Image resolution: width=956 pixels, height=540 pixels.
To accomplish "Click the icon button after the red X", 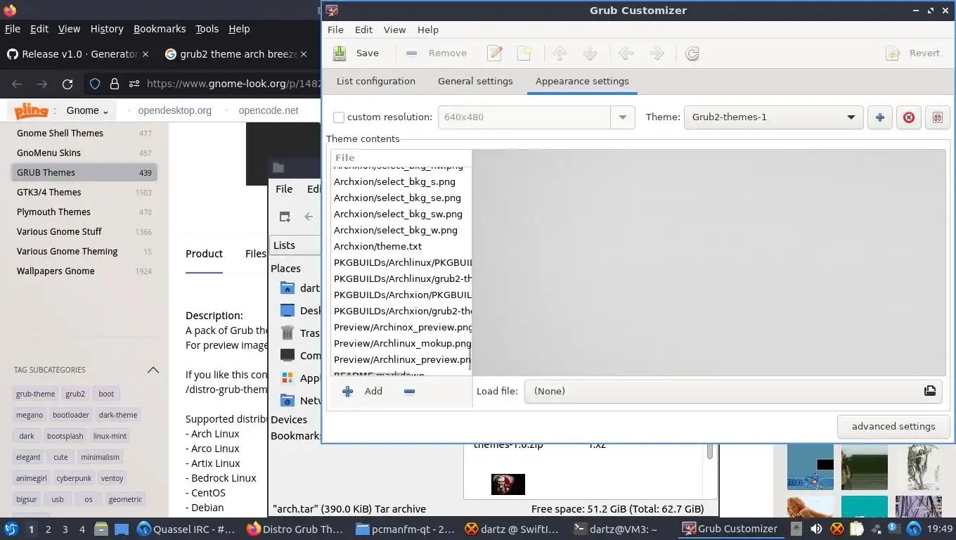I will [937, 117].
